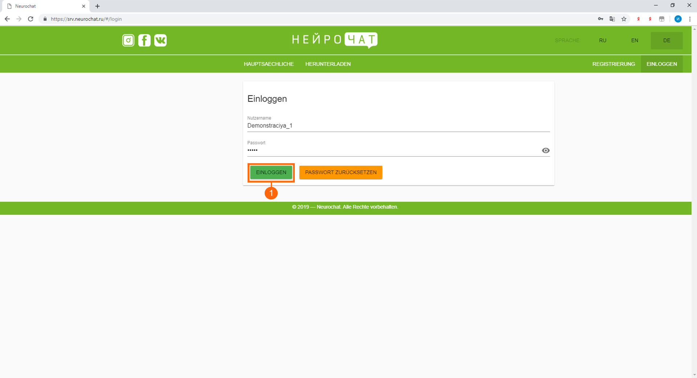Open the Registrierung page
697x378 pixels.
point(614,64)
